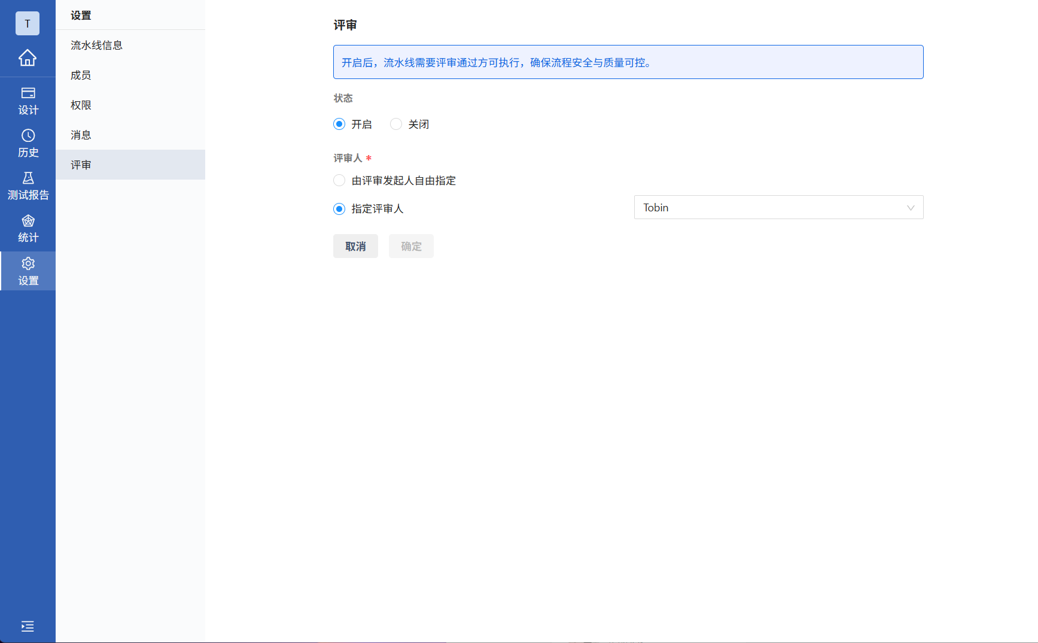Click the 设置 panel header title
This screenshot has height=643, width=1038.
pos(81,16)
